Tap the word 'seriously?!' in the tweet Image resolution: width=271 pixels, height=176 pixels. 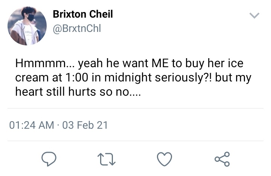(183, 78)
